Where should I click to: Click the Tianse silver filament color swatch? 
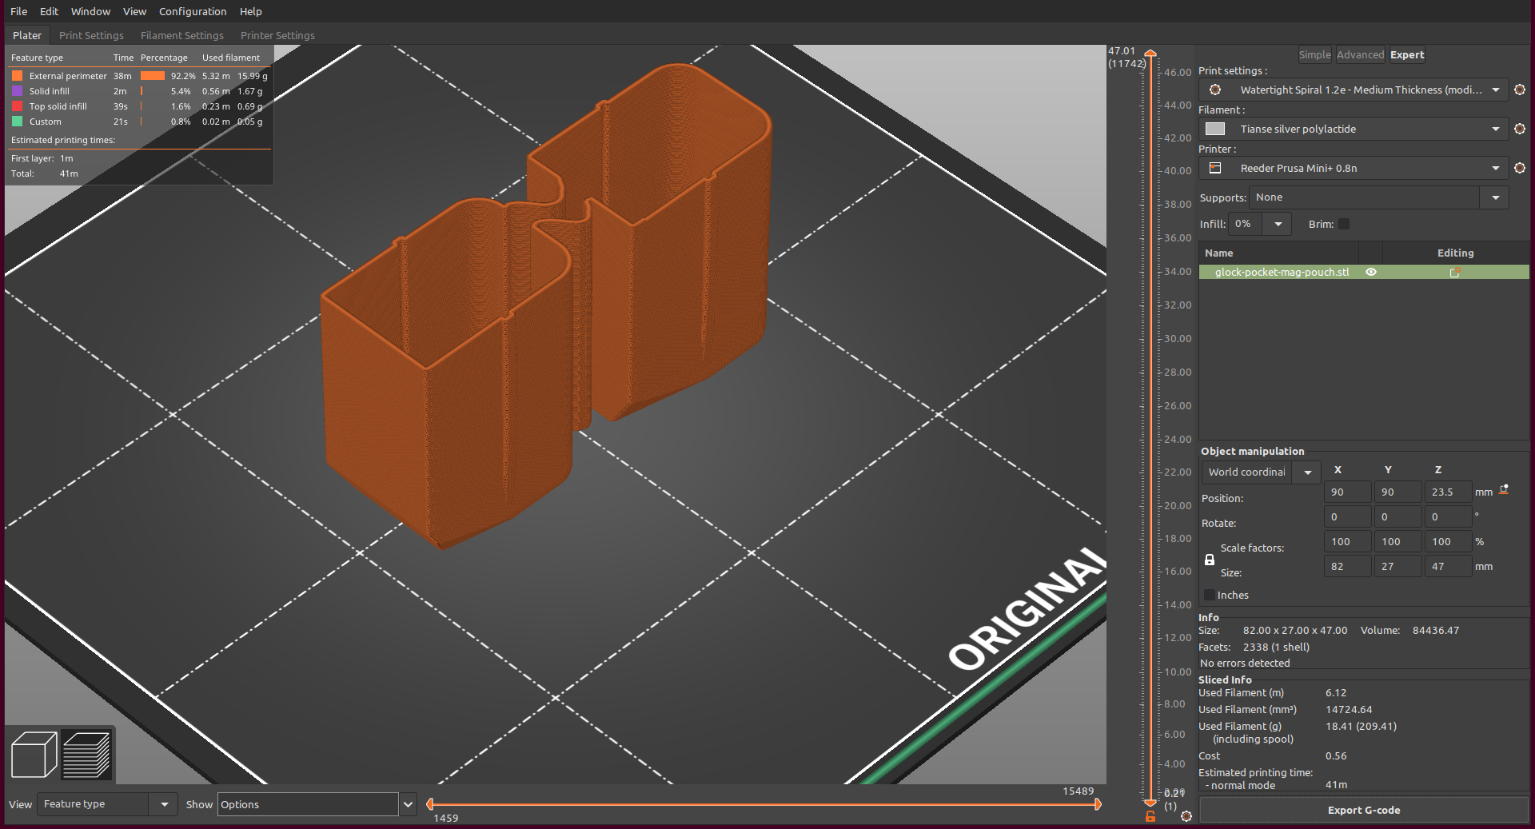[1215, 130]
